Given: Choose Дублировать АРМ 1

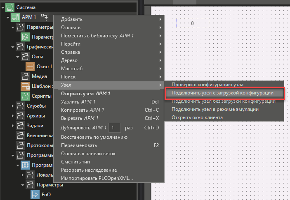Looking at the screenshot, I should pyautogui.click(x=109, y=128).
